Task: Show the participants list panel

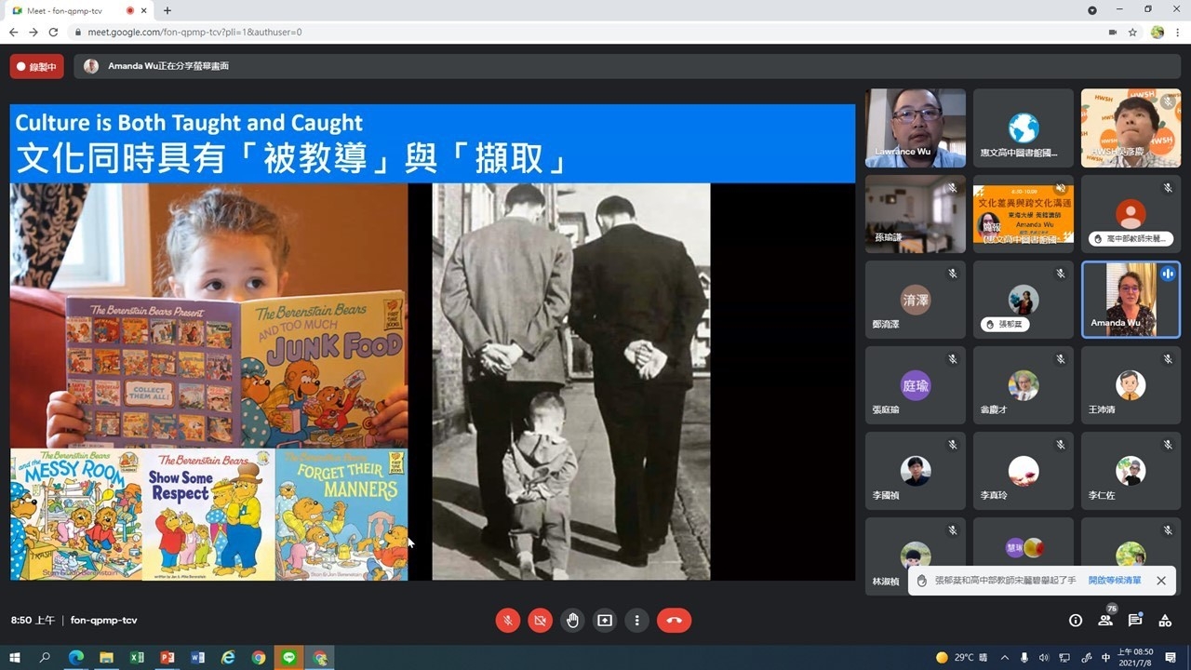Action: [1105, 621]
